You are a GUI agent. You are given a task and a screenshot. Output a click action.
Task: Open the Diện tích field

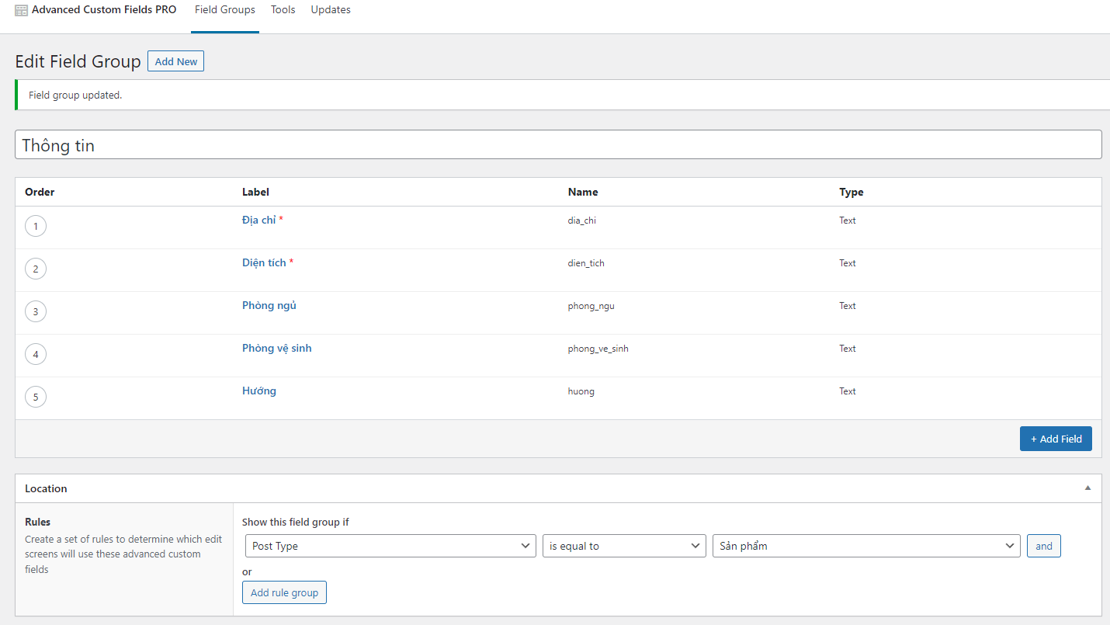[264, 262]
